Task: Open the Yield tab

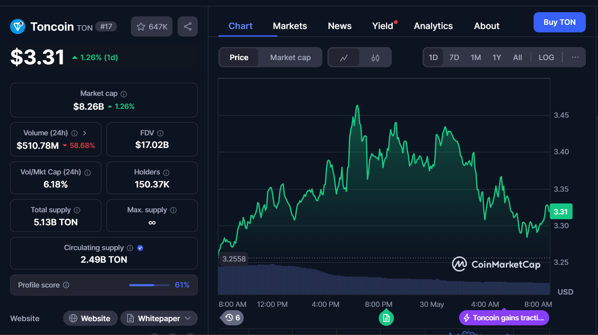Action: click(x=383, y=26)
